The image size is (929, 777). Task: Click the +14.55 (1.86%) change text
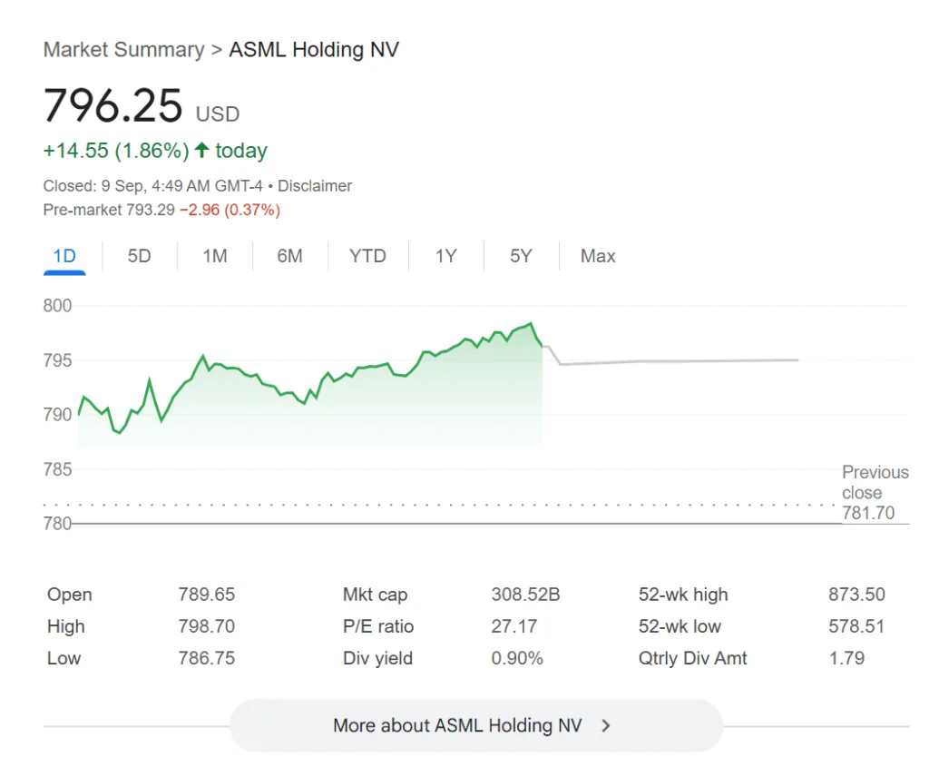(116, 151)
